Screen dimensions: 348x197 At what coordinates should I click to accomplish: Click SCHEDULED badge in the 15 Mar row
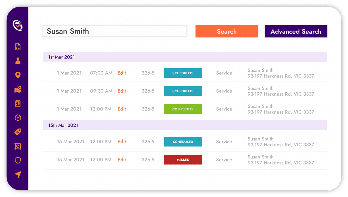[x=183, y=142]
